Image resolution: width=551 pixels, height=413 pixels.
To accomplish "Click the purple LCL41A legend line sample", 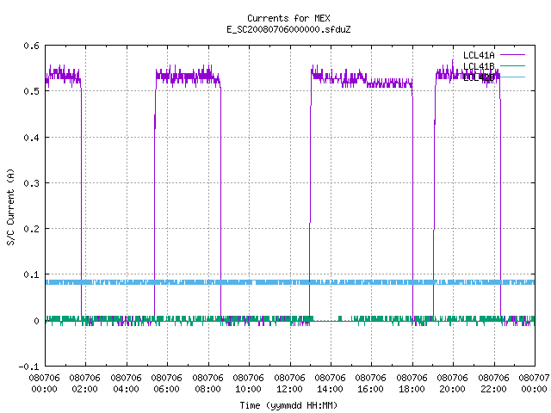I will 512,55.
